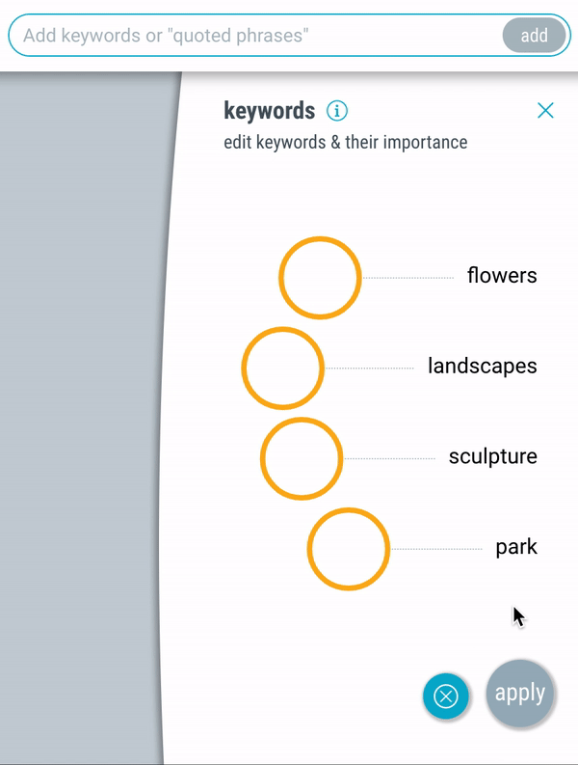Click the flowers keyword label
The image size is (578, 765).
tap(502, 276)
